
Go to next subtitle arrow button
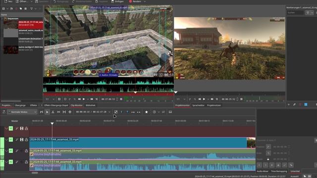tap(265, 165)
